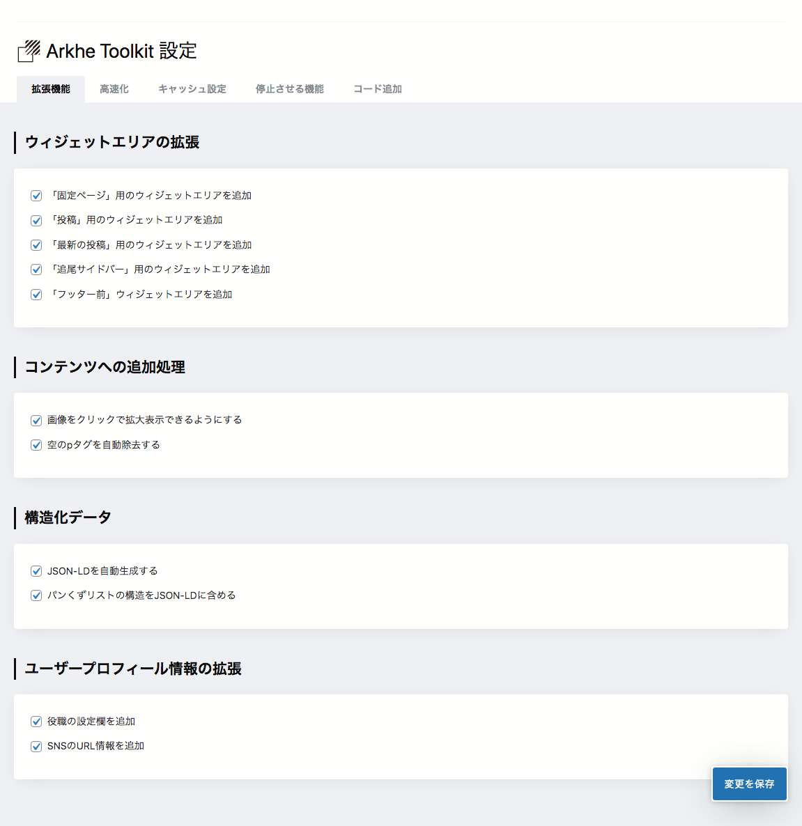Uncheck 「固定ページ」用のウィジェットエリアを追加
The height and width of the screenshot is (826, 802).
[36, 196]
